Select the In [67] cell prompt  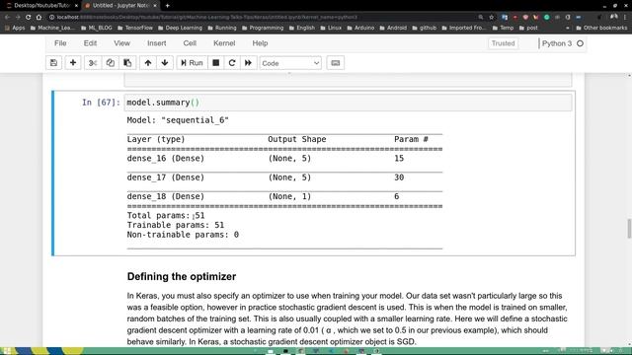pyautogui.click(x=101, y=103)
